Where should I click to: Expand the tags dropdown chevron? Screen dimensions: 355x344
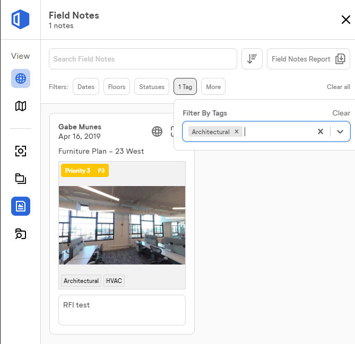coord(340,131)
